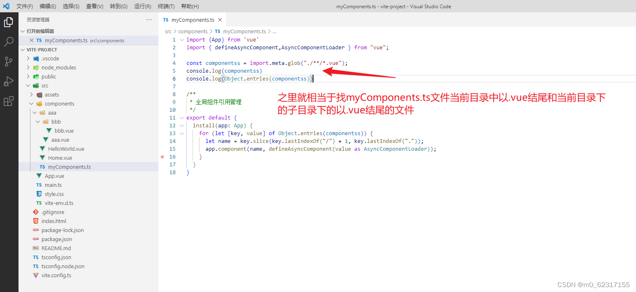Click src in the breadcrumb path
Screen dimensions: 636x292
coord(168,31)
